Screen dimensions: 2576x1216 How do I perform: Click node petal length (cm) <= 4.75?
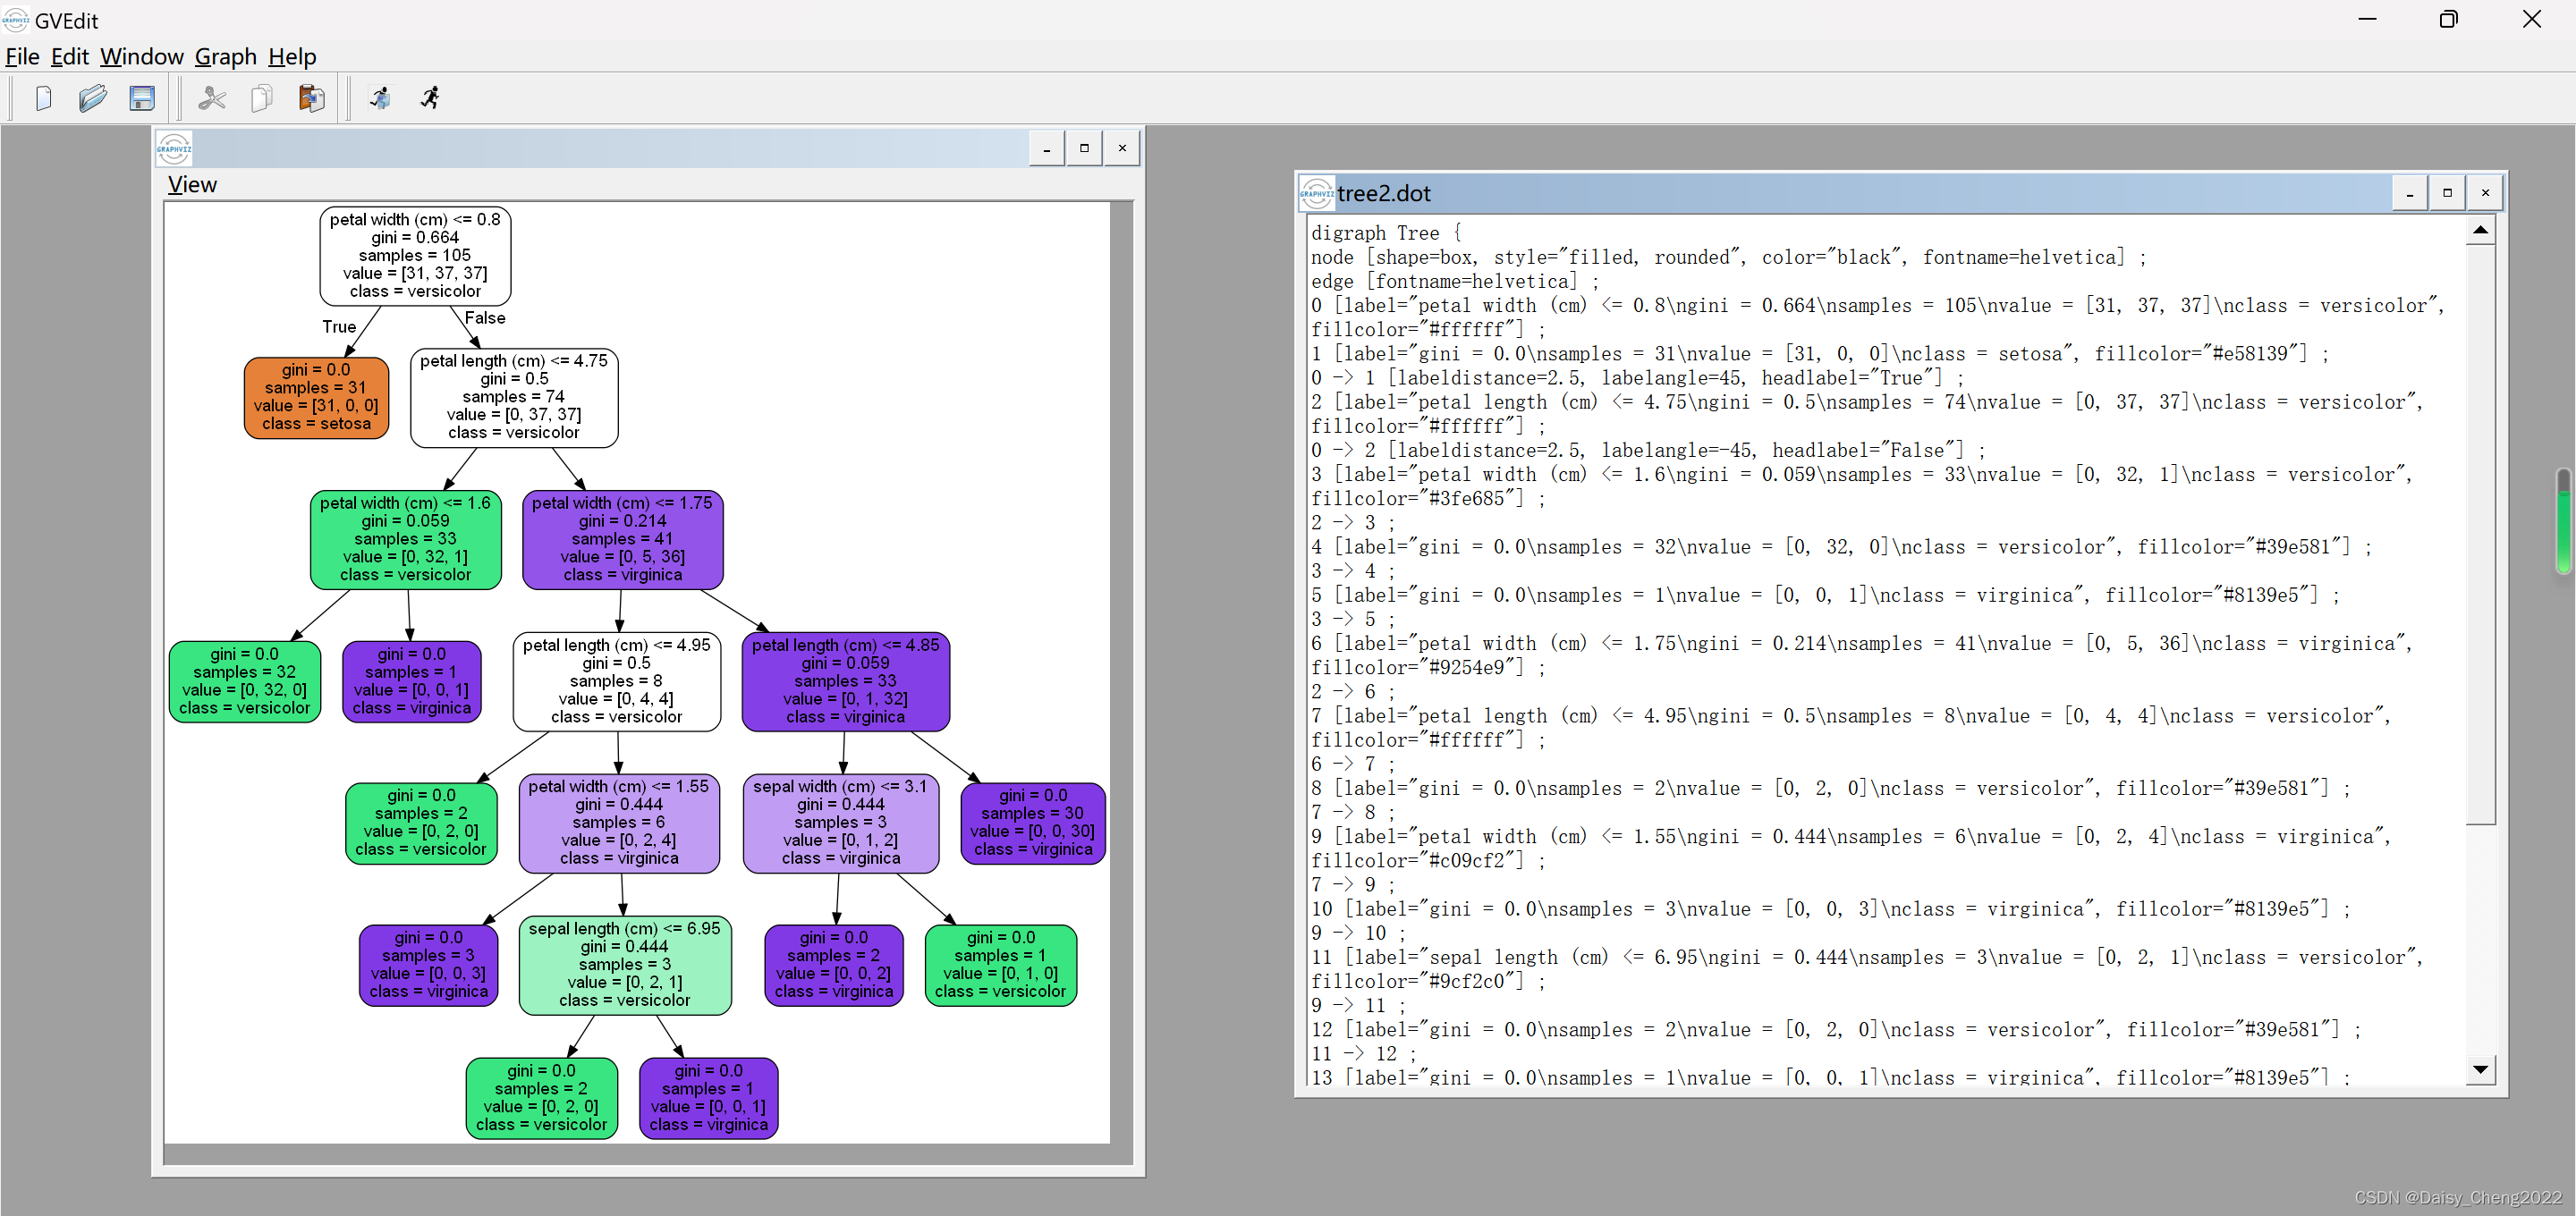514,397
